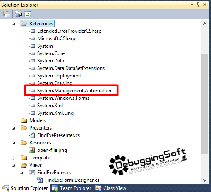Click the Models folder icon
The image size is (211, 192).
(24, 120)
